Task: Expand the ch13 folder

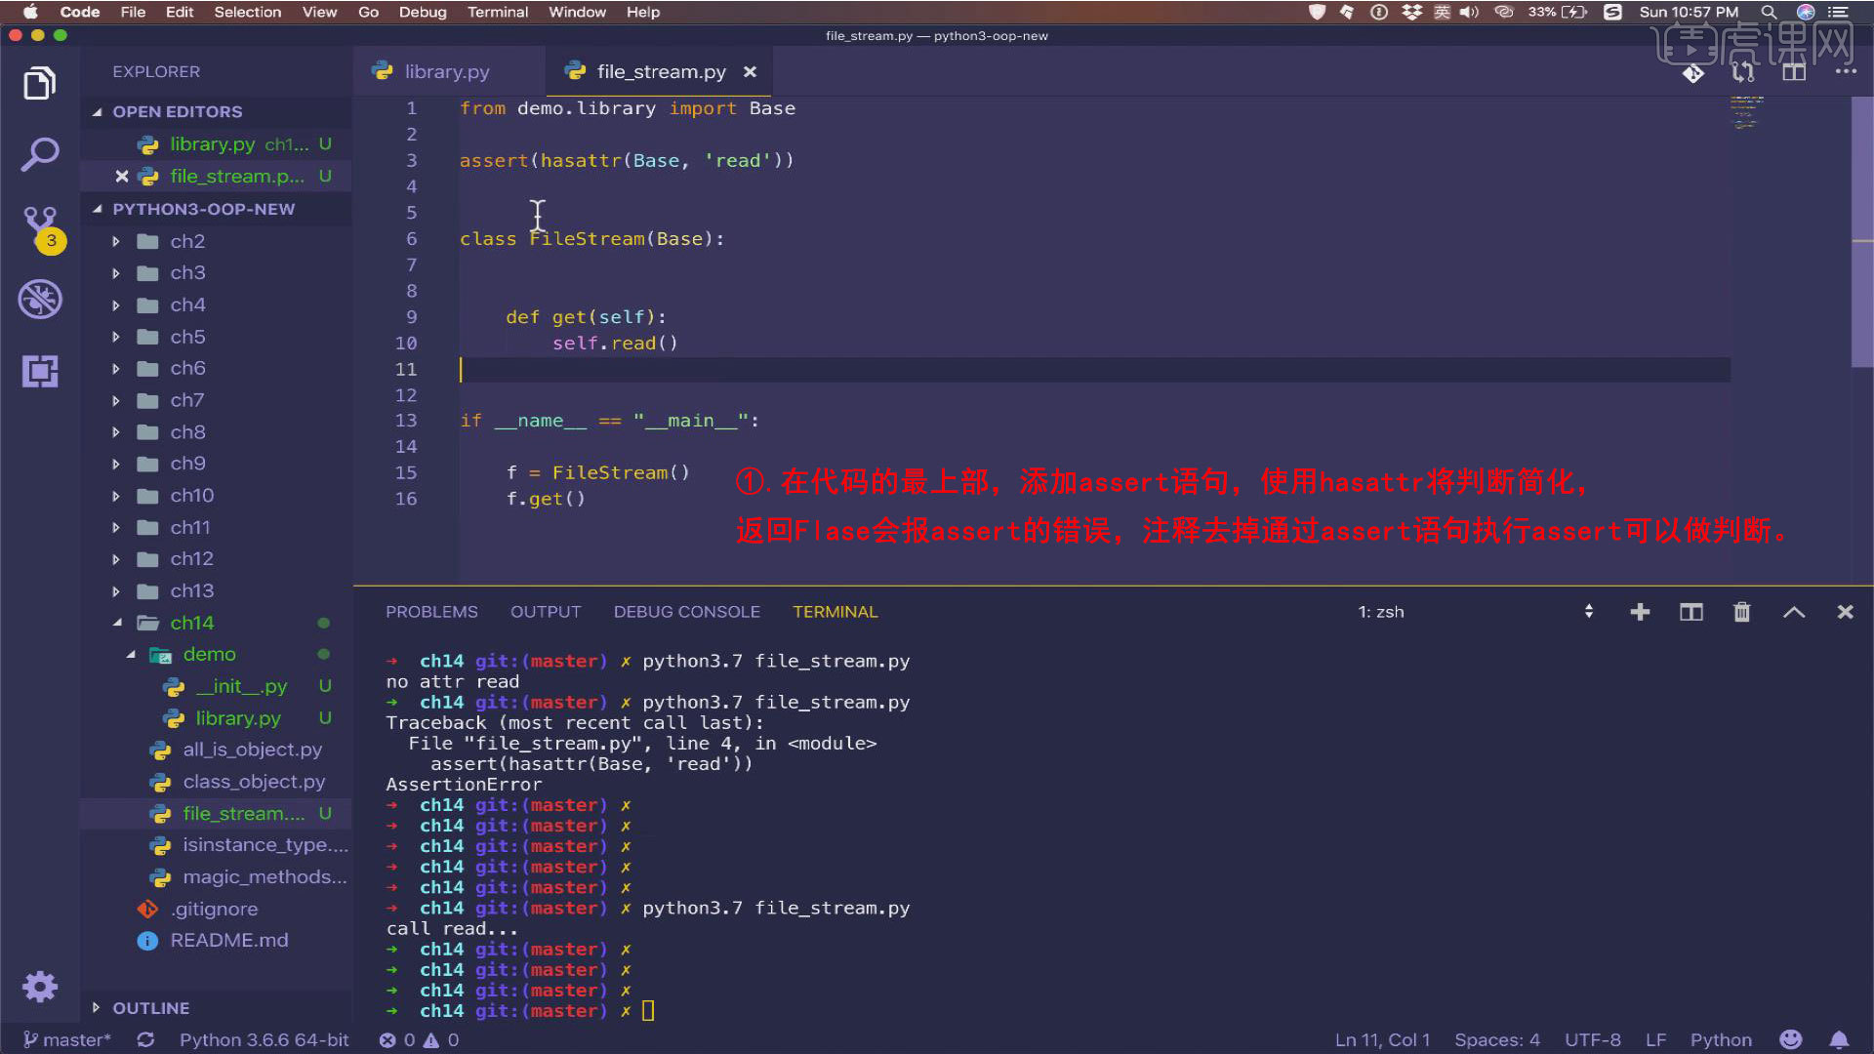Action: 116,591
